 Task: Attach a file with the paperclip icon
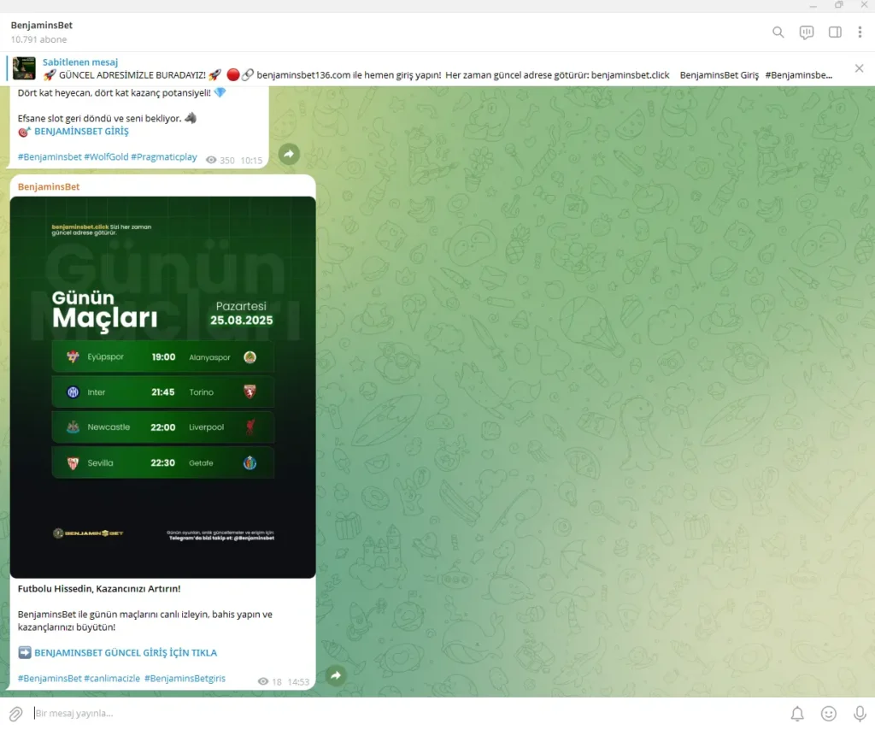(x=15, y=713)
